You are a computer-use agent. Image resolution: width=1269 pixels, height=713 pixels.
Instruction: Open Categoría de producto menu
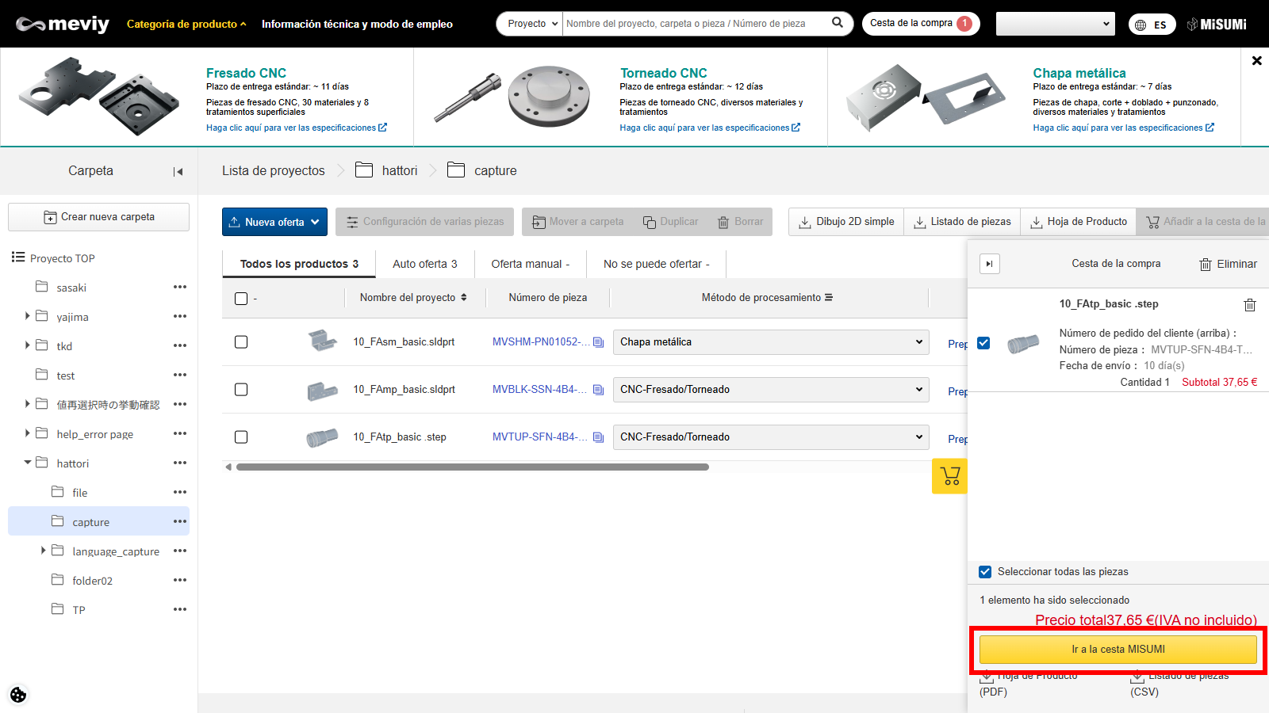click(186, 24)
